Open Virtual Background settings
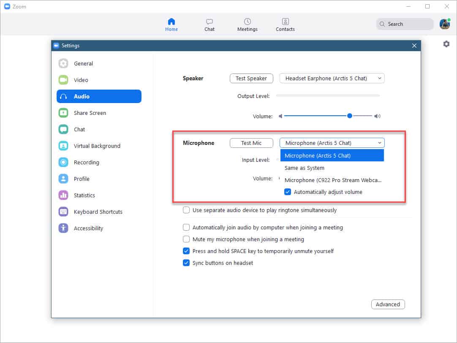 click(x=99, y=146)
